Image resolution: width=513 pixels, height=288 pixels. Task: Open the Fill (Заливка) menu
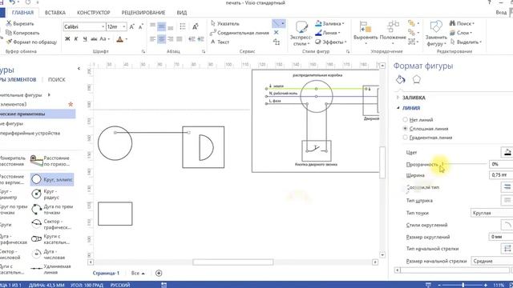click(329, 23)
